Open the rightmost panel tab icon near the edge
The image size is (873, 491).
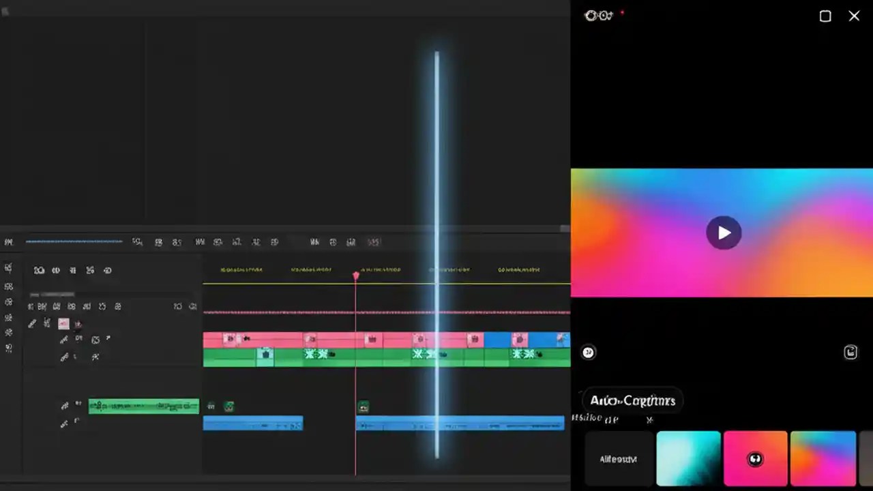click(850, 352)
